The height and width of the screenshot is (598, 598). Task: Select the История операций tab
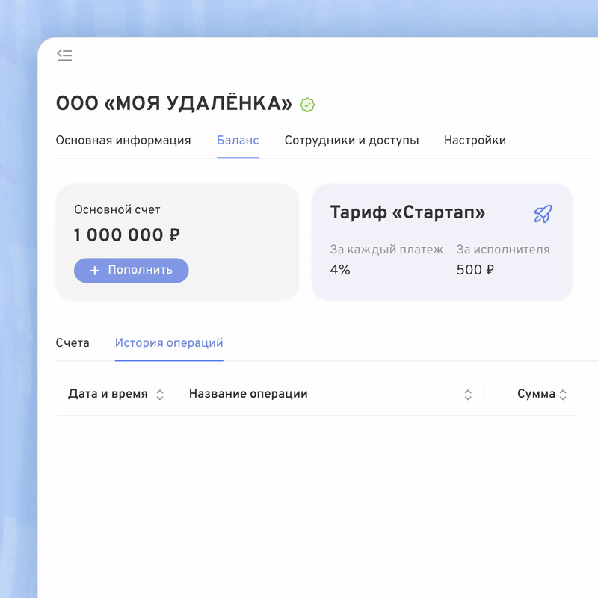[x=169, y=343]
